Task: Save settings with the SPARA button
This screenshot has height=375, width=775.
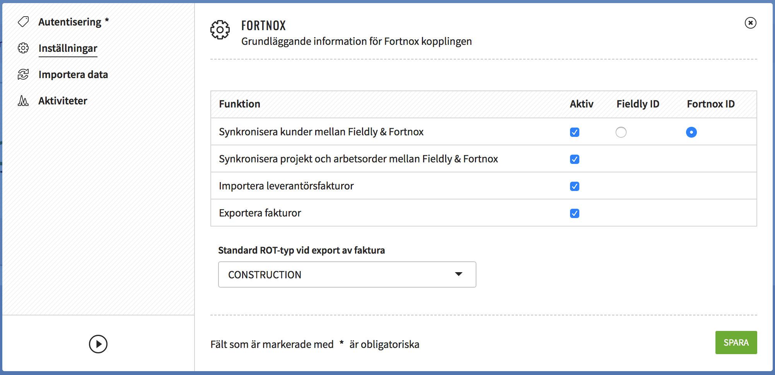Action: click(x=736, y=343)
